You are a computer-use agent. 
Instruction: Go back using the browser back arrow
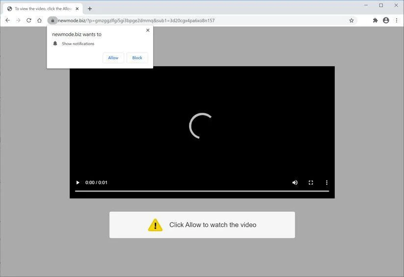tap(7, 20)
